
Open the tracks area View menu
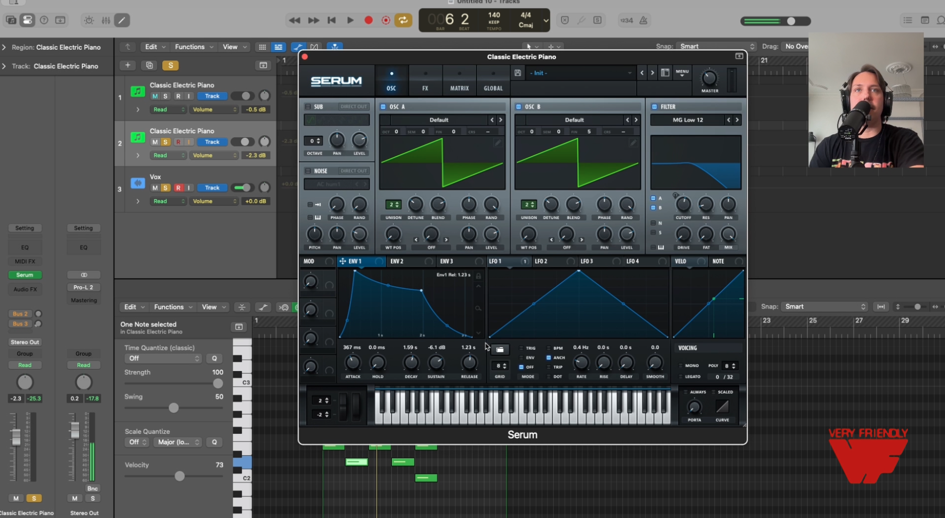[x=234, y=47]
